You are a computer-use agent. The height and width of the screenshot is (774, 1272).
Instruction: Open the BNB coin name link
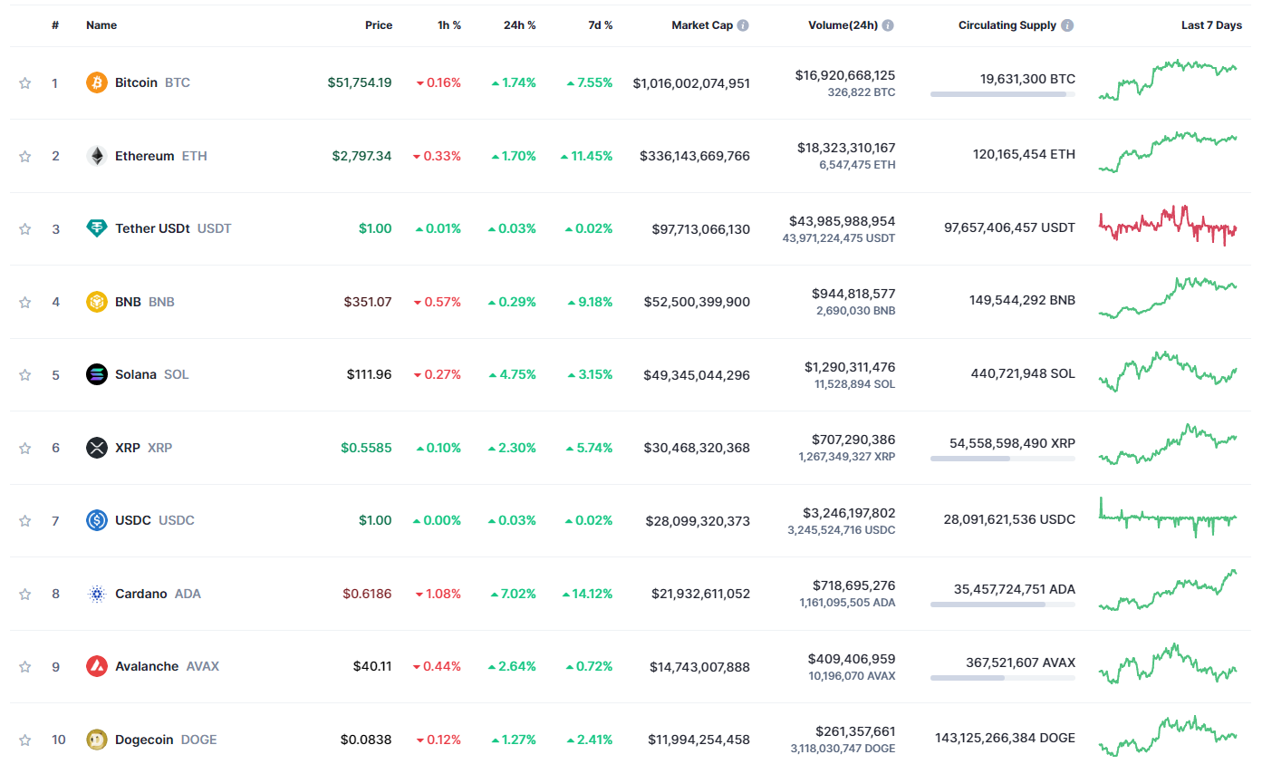128,302
